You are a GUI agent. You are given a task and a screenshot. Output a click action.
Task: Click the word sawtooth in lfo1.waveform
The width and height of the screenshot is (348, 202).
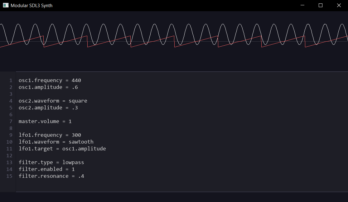click(81, 142)
